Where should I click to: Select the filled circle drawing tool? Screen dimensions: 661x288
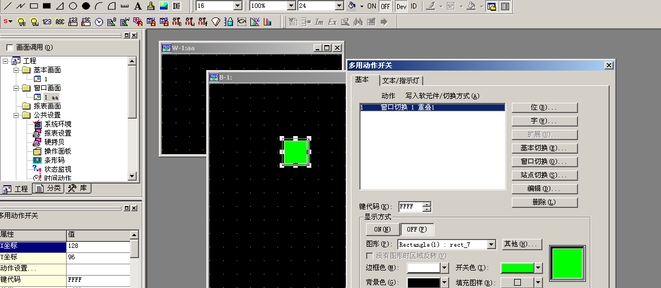coord(86,6)
